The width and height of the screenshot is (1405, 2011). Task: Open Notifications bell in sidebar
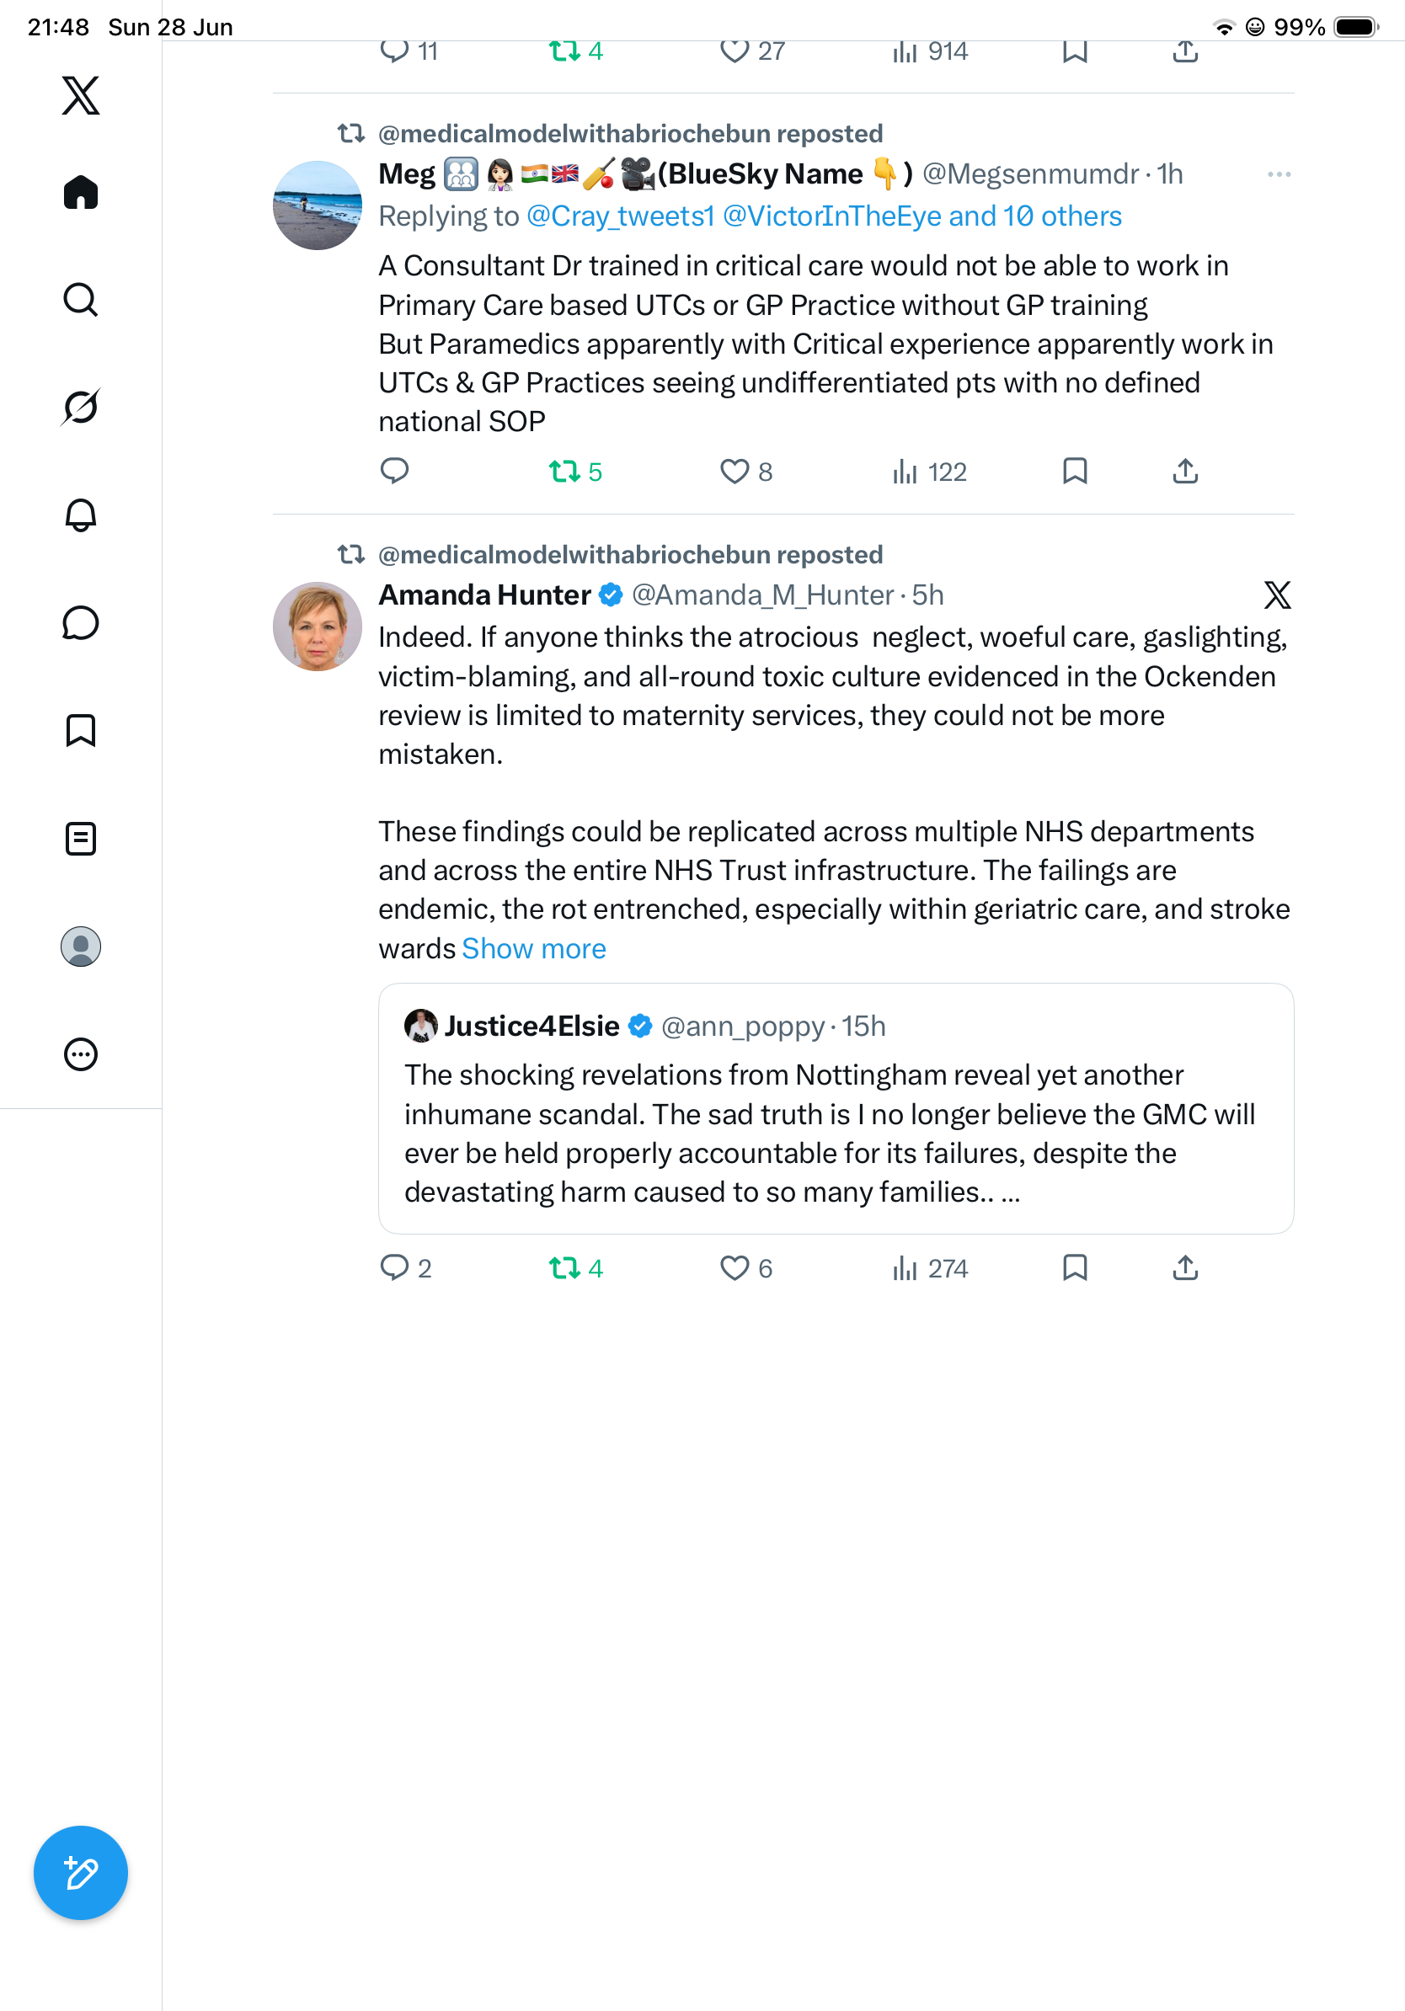[81, 515]
